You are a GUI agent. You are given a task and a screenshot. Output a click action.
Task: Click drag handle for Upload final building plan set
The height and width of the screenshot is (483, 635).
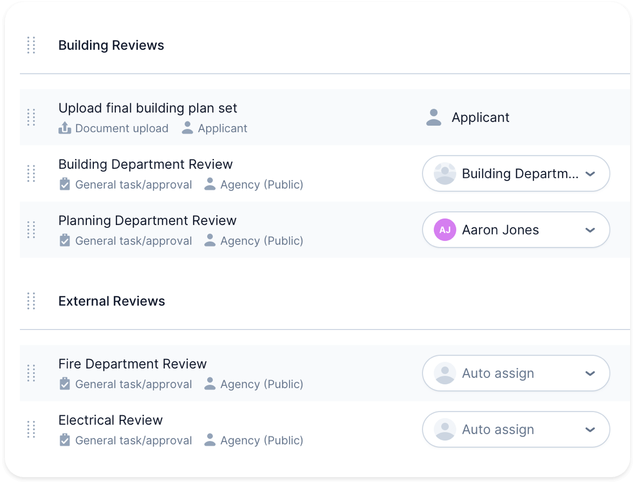pos(31,117)
